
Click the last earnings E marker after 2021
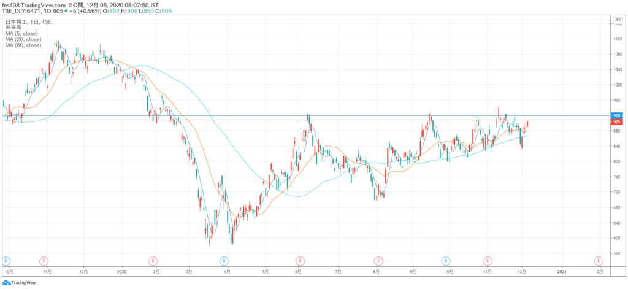[x=599, y=261]
